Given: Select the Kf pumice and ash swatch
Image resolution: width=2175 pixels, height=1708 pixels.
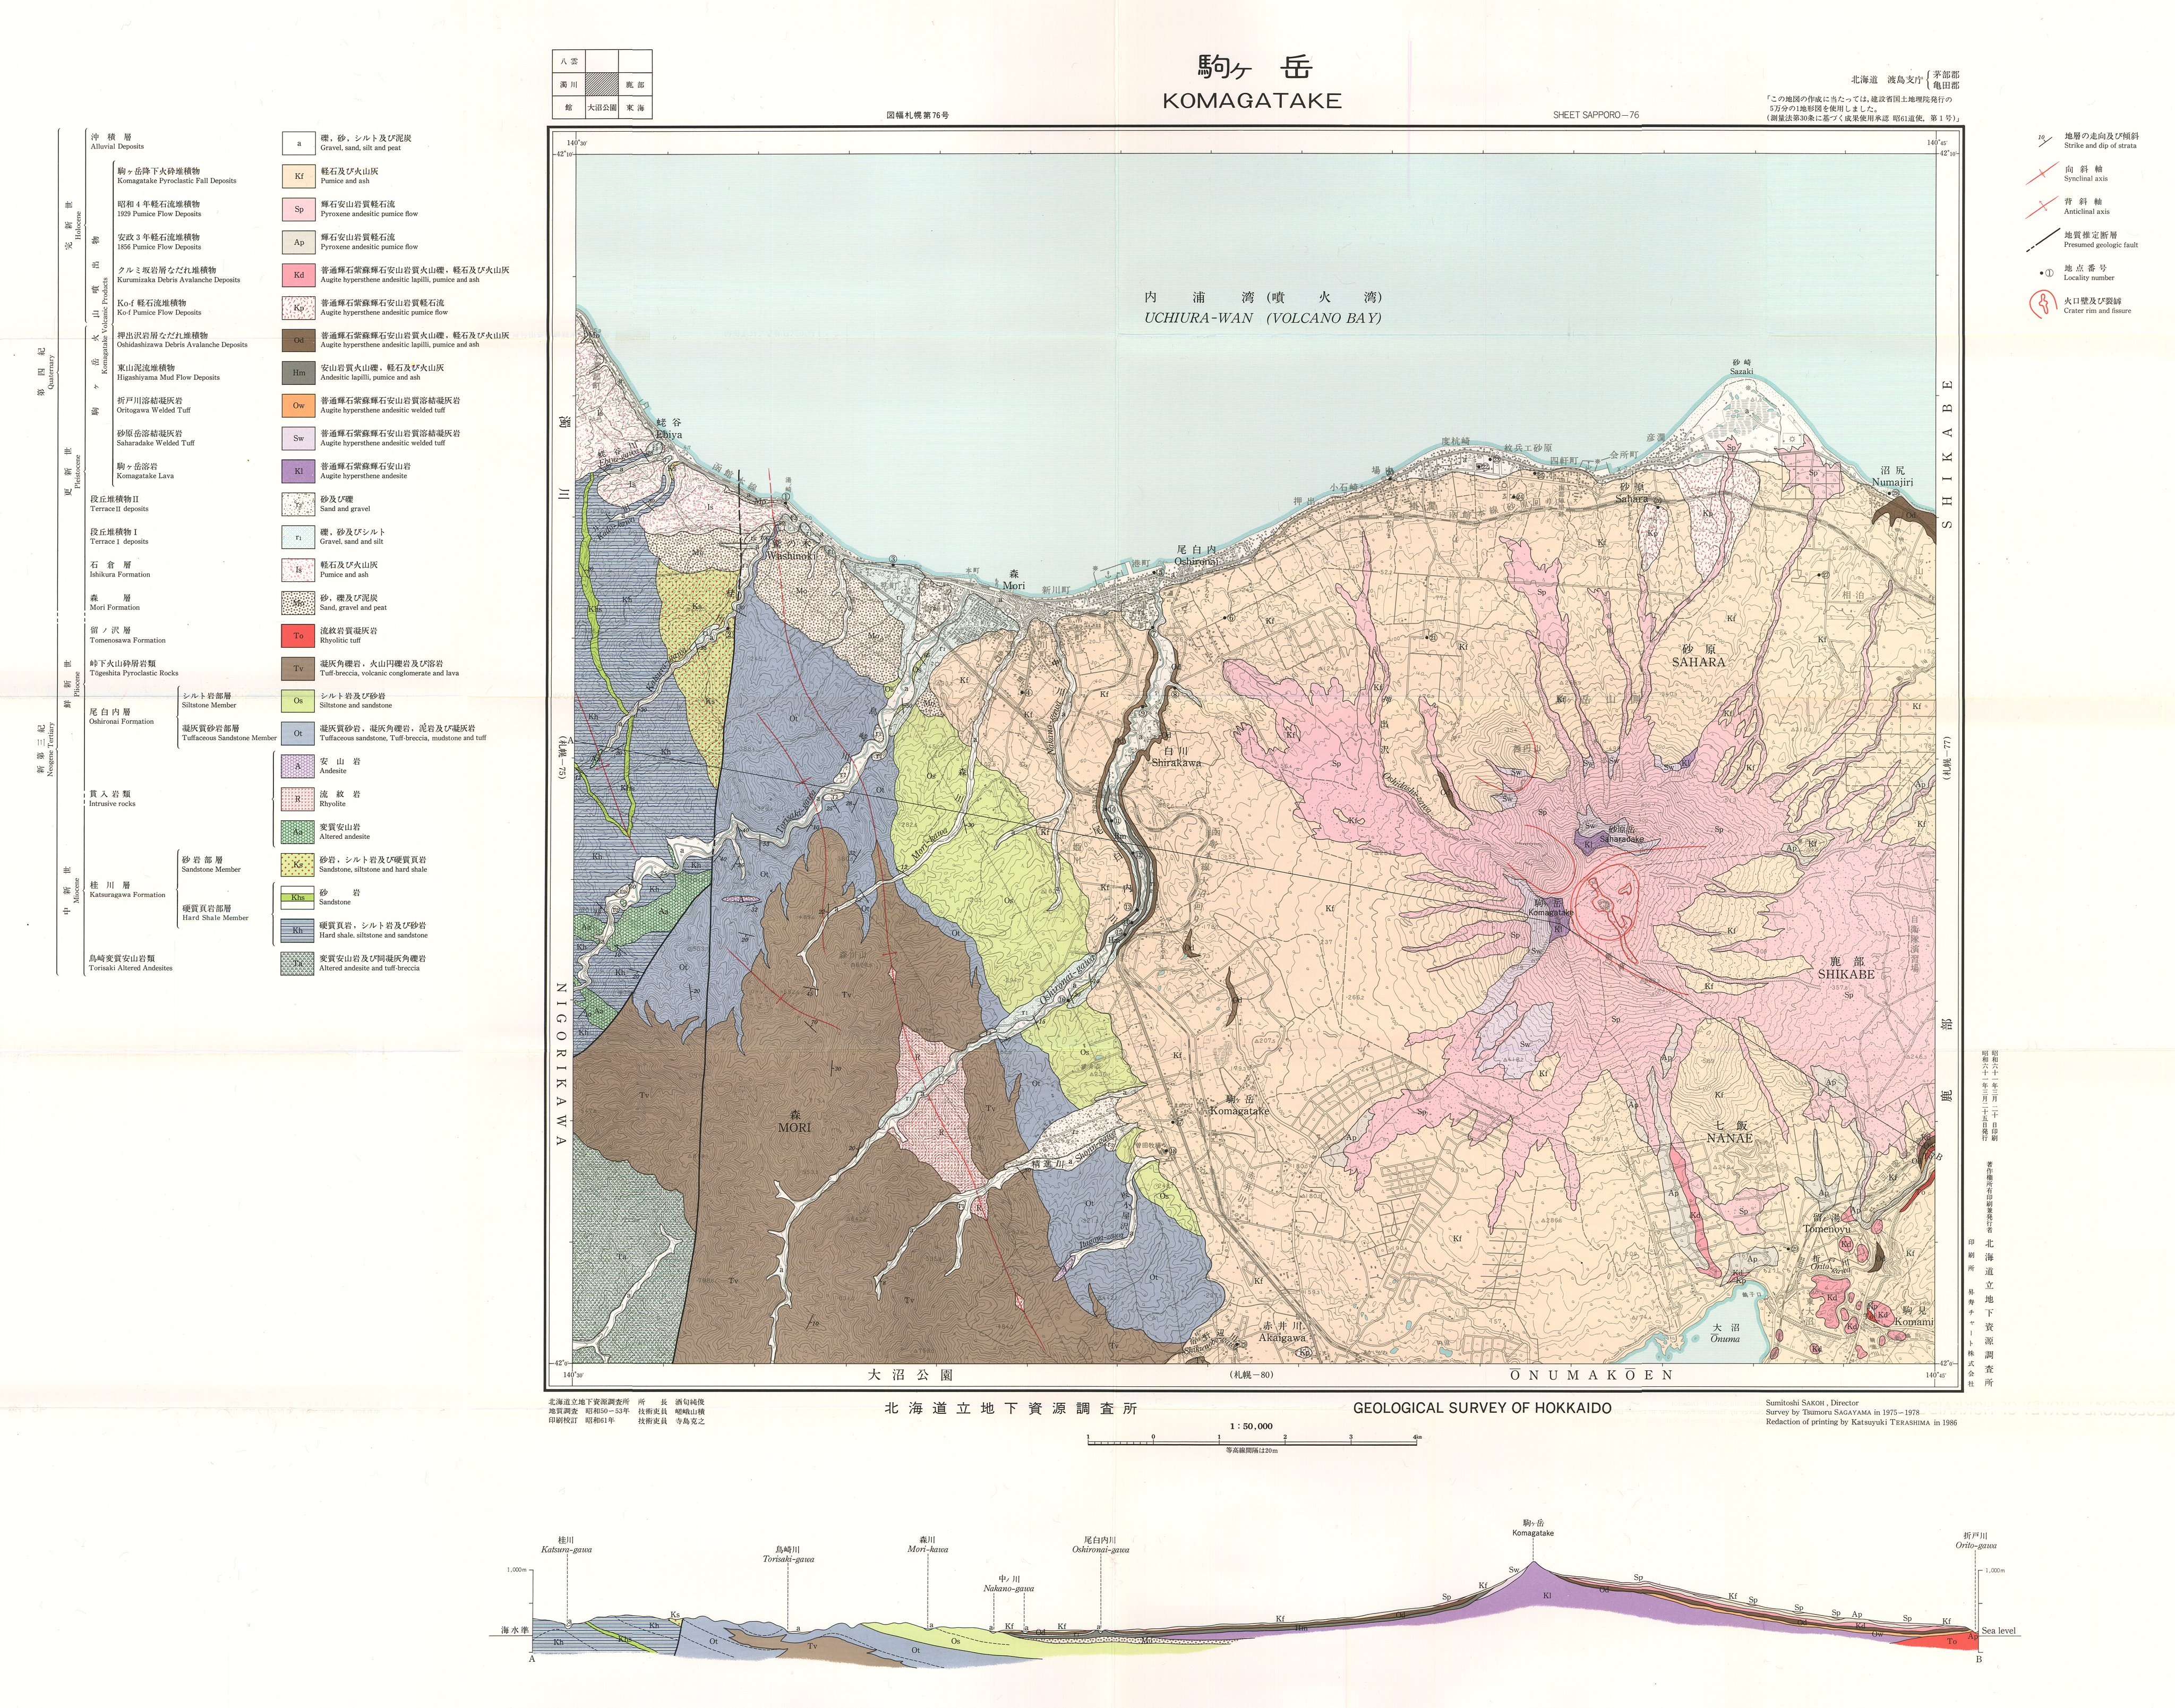Looking at the screenshot, I should pos(298,176).
